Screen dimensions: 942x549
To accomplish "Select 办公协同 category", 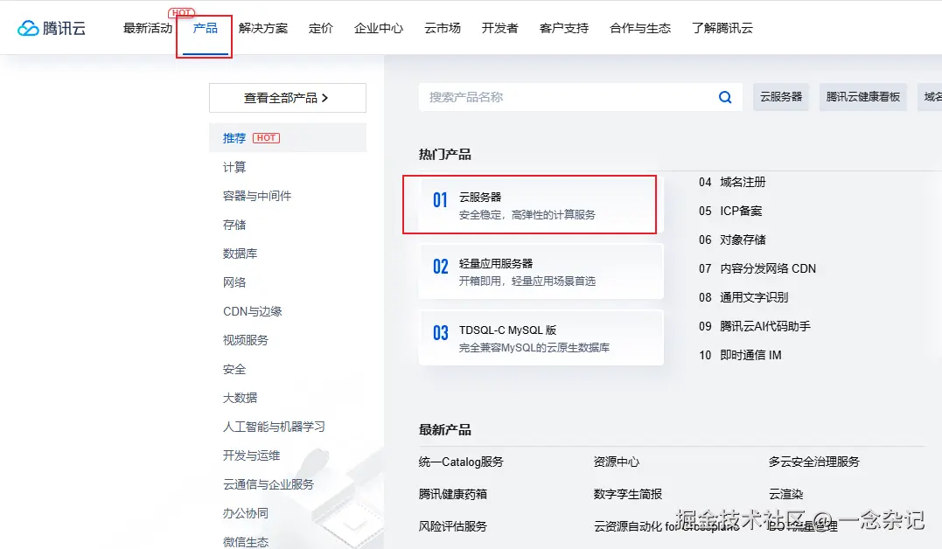I will coord(246,513).
